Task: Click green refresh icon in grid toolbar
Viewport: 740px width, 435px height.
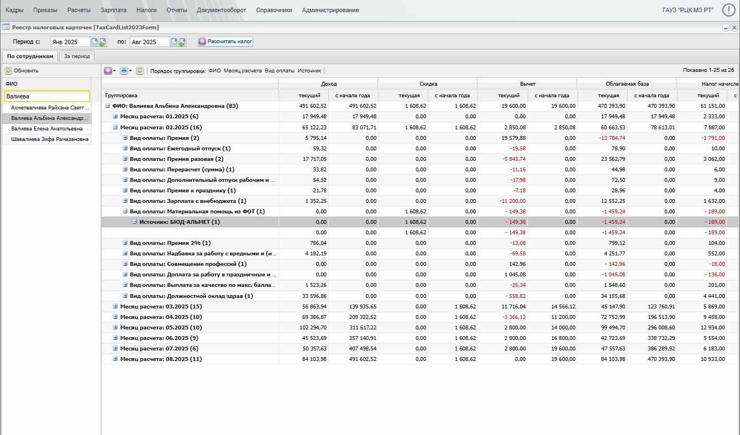Action: point(140,71)
